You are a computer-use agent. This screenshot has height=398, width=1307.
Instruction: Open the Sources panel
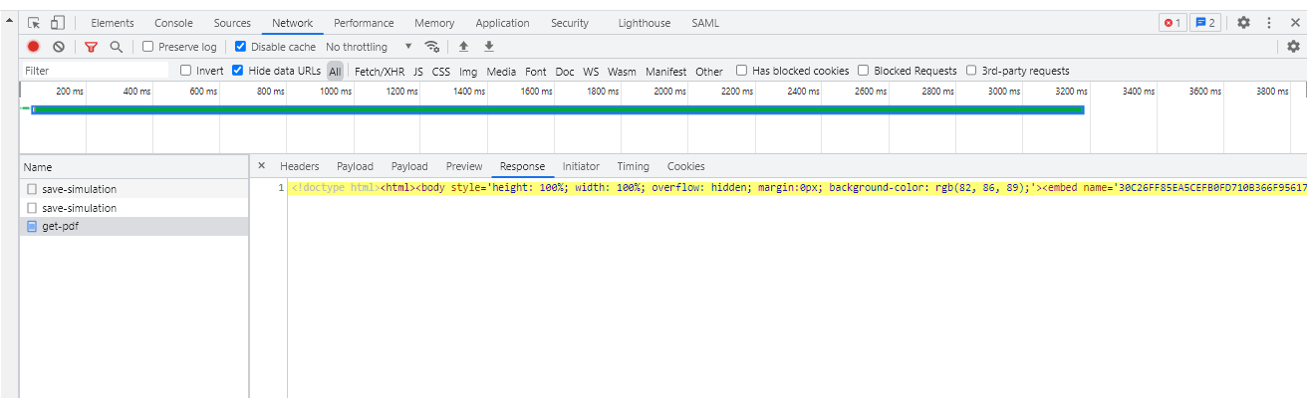(x=232, y=23)
